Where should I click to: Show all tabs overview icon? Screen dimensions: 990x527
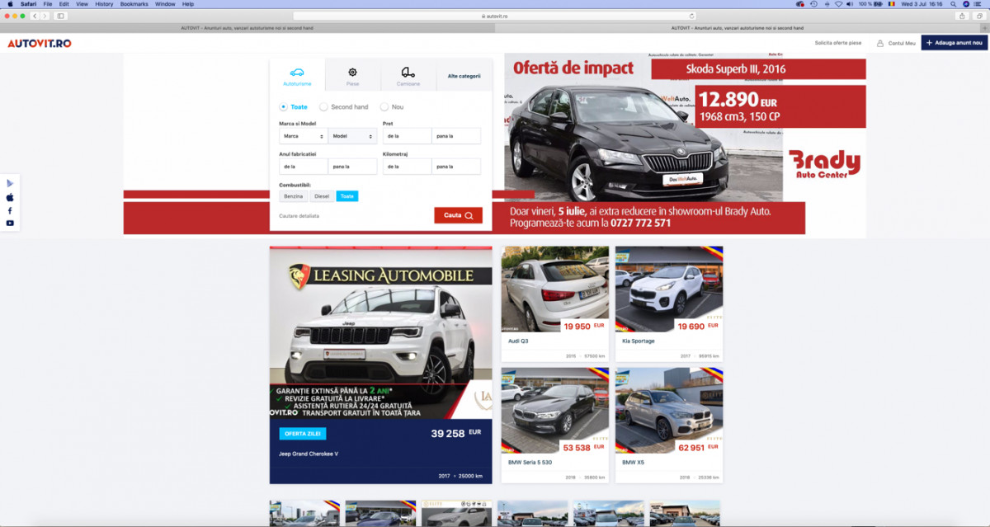[x=978, y=16]
